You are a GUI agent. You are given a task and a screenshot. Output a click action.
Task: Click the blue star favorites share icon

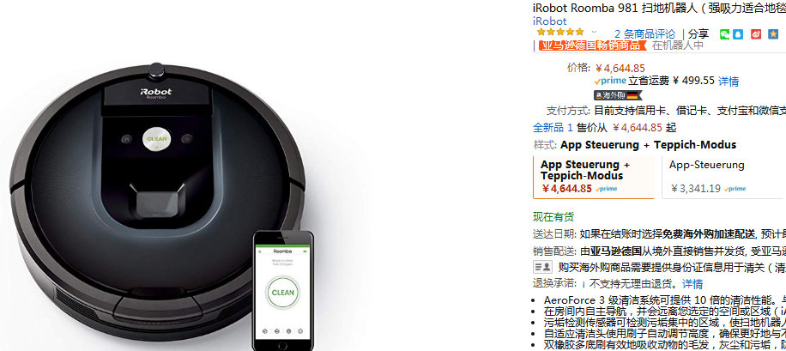[x=773, y=34]
